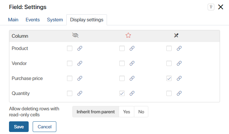Click Vendor row link icon in read-only column
The height and width of the screenshot is (134, 229).
click(x=179, y=63)
